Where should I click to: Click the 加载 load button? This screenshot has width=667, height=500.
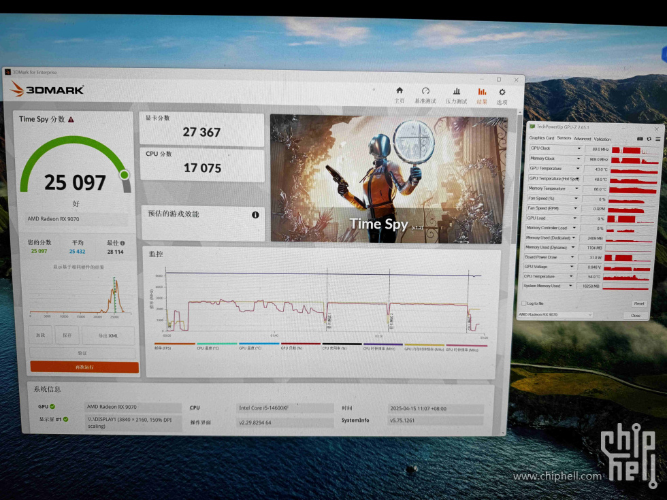pyautogui.click(x=40, y=335)
